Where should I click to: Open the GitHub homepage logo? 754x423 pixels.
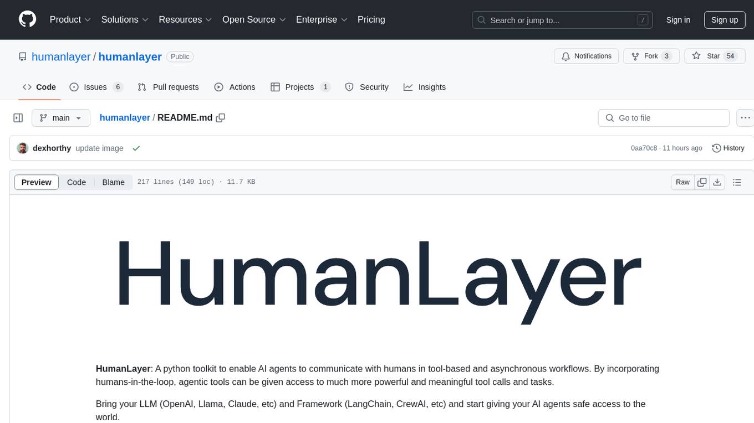click(27, 19)
